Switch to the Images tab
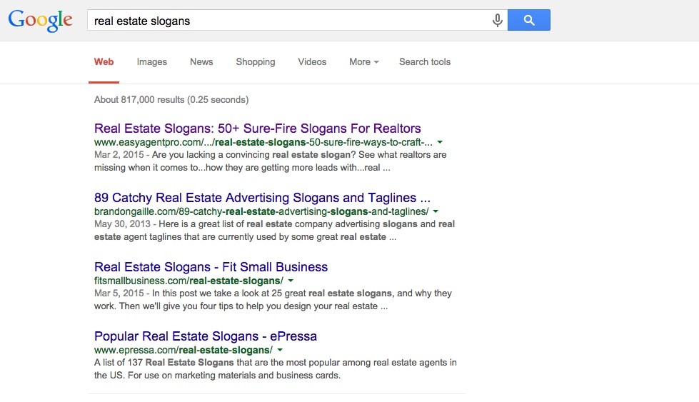This screenshot has width=699, height=402. (151, 62)
